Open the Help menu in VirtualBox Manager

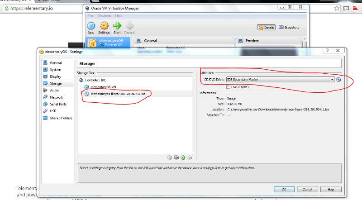click(x=119, y=15)
